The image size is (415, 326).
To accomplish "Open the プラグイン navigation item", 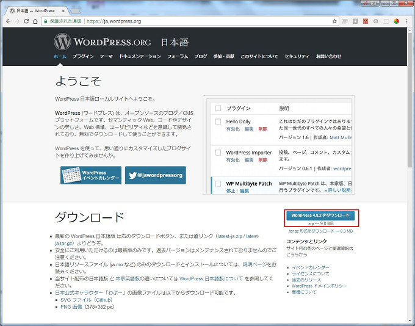I will (83, 56).
